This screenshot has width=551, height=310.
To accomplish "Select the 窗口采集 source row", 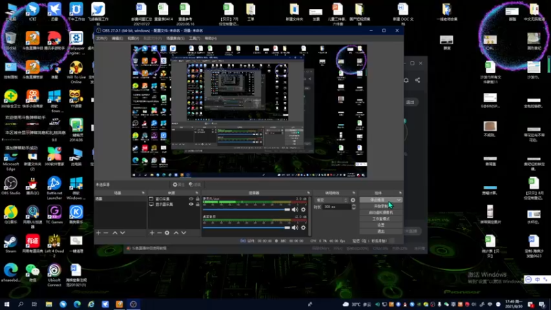I will [174, 199].
